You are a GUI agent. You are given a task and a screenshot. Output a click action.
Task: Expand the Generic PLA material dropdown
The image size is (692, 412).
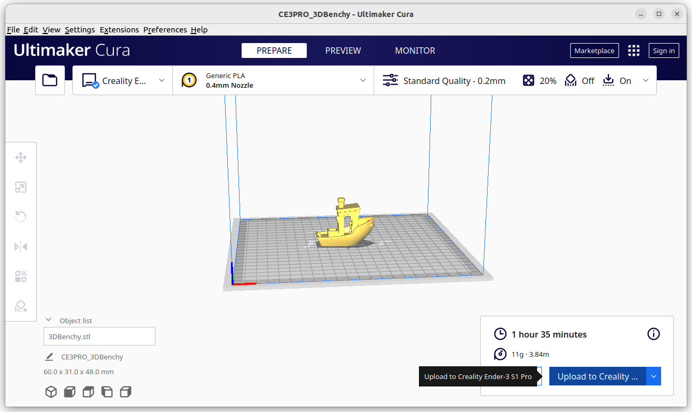363,80
